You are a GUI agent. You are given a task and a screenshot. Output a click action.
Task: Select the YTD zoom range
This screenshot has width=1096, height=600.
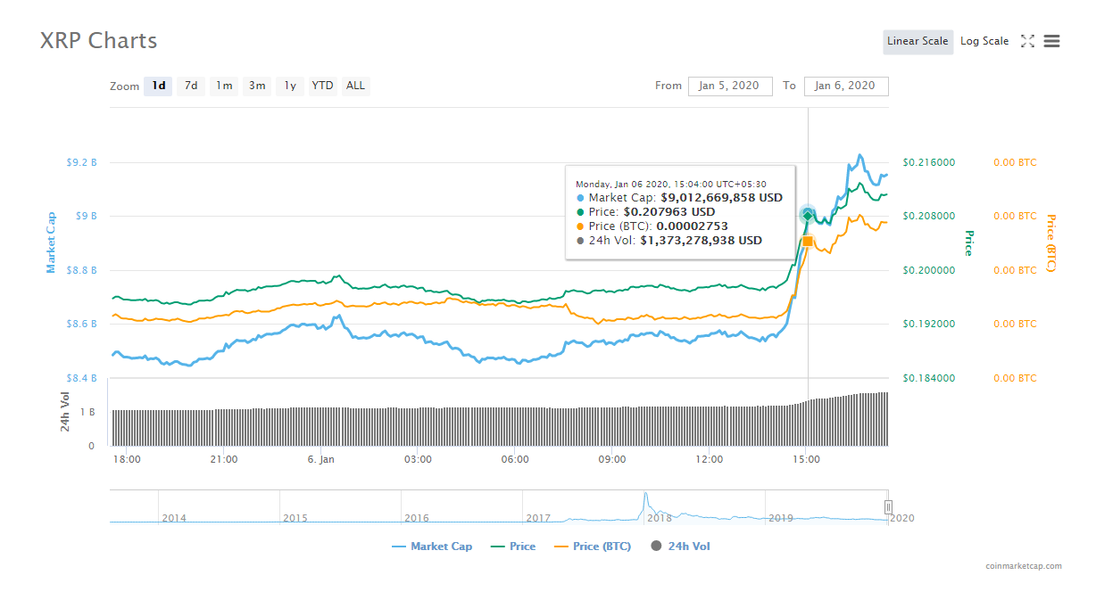(x=322, y=86)
